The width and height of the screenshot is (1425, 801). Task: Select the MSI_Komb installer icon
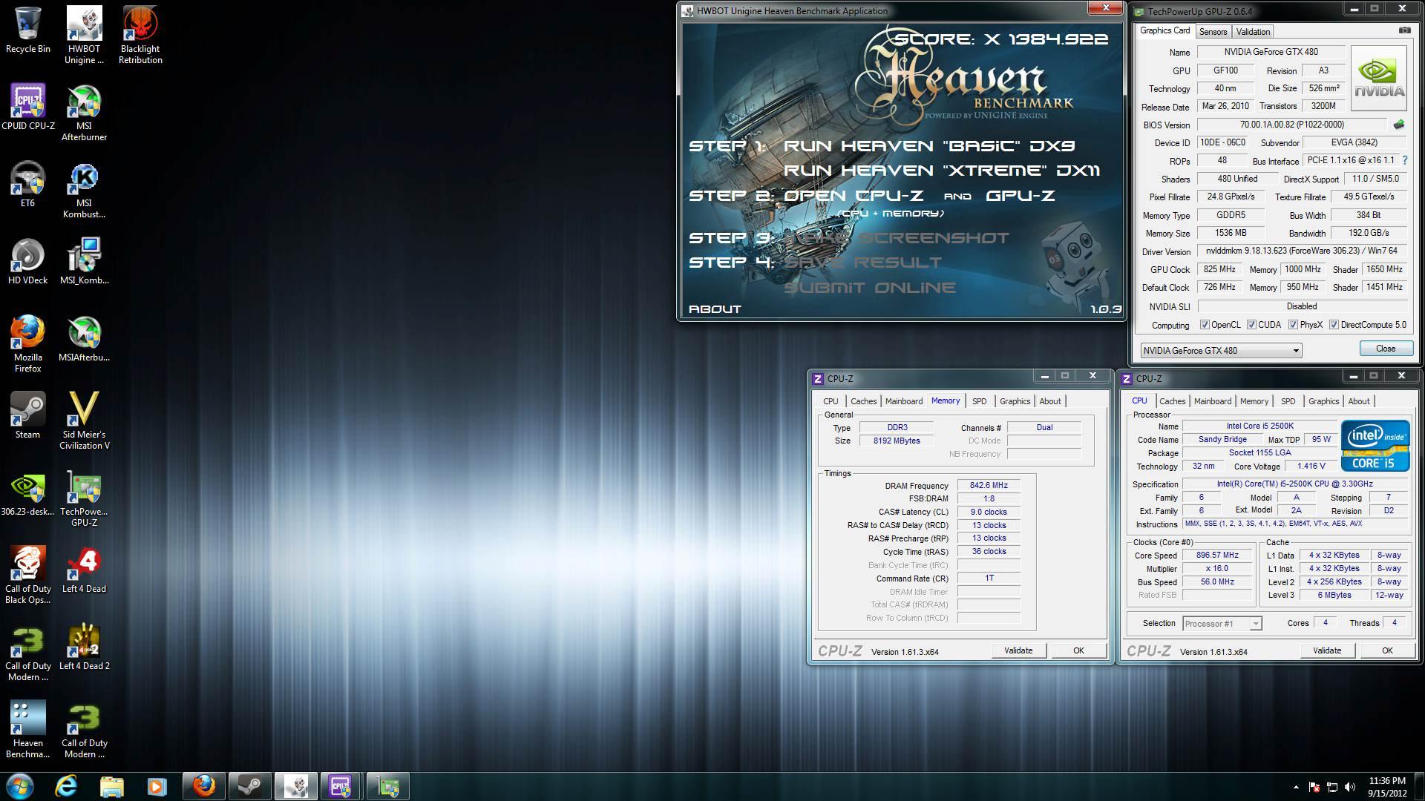click(84, 262)
